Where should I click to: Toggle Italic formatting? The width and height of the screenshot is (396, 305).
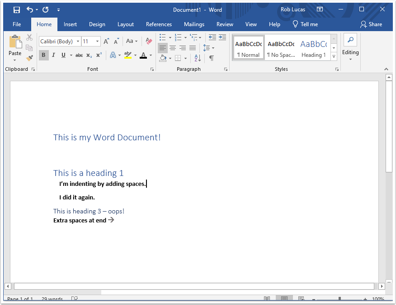coord(53,55)
